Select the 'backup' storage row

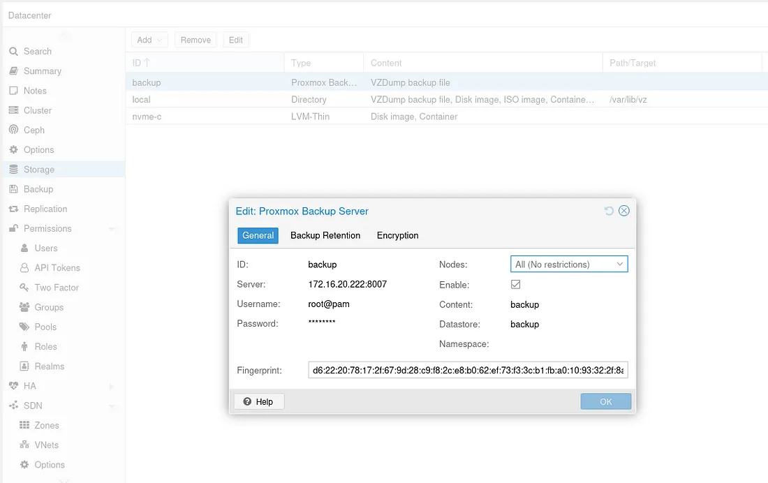pos(446,82)
